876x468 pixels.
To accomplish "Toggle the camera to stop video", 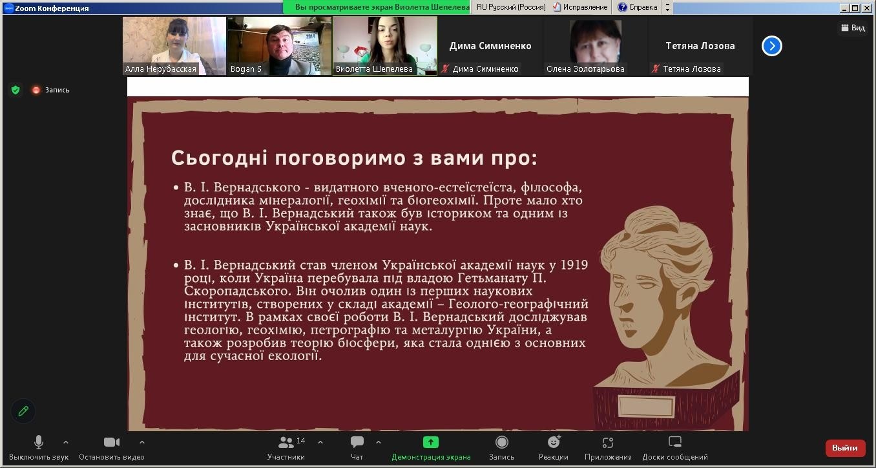I will pyautogui.click(x=112, y=443).
